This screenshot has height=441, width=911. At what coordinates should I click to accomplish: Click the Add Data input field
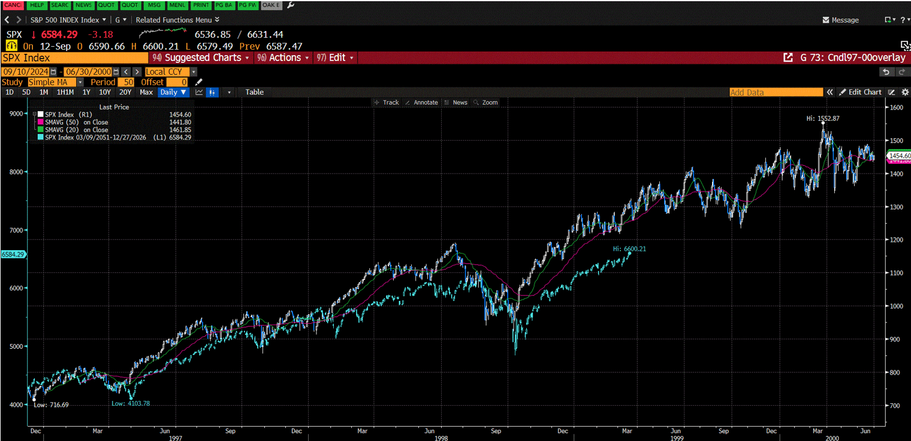point(776,92)
